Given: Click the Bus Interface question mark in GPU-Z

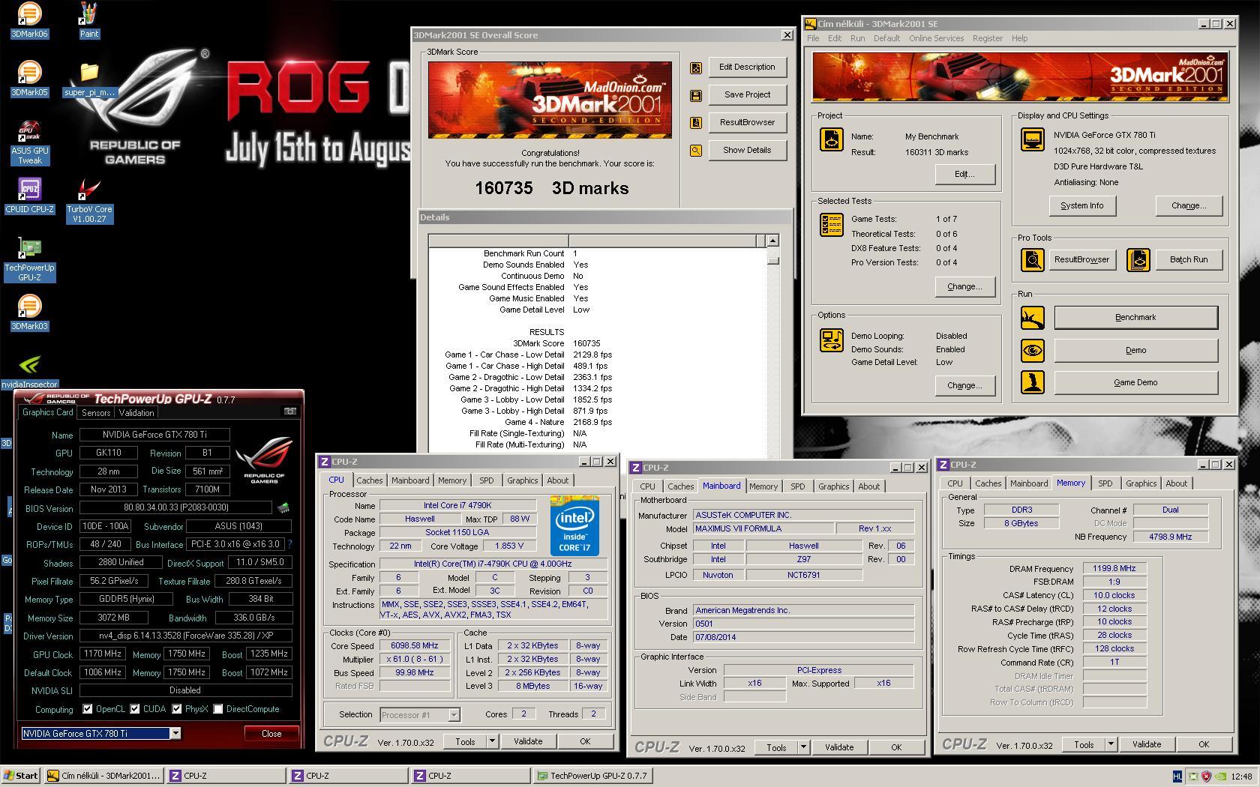Looking at the screenshot, I should 289,544.
